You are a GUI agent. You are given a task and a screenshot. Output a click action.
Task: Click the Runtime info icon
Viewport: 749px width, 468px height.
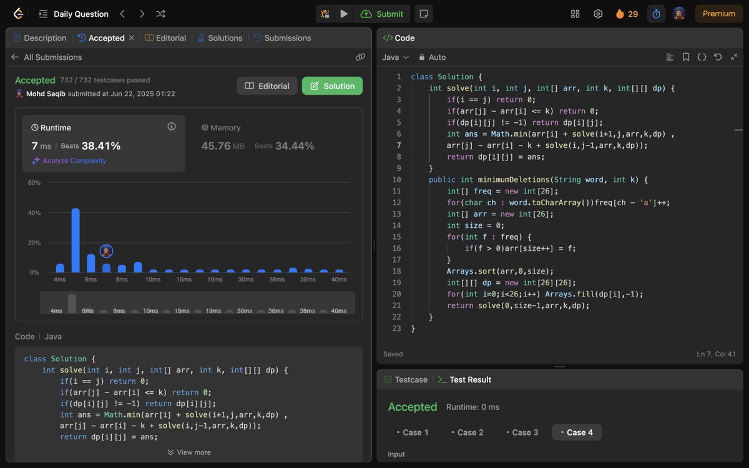click(172, 127)
